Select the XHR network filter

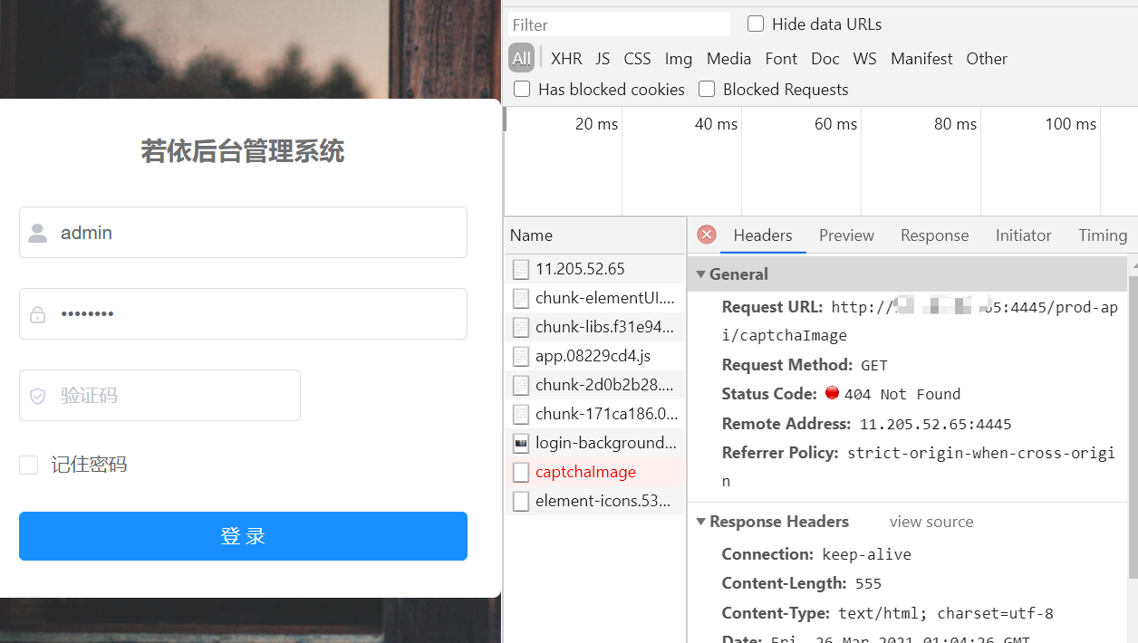[x=565, y=58]
